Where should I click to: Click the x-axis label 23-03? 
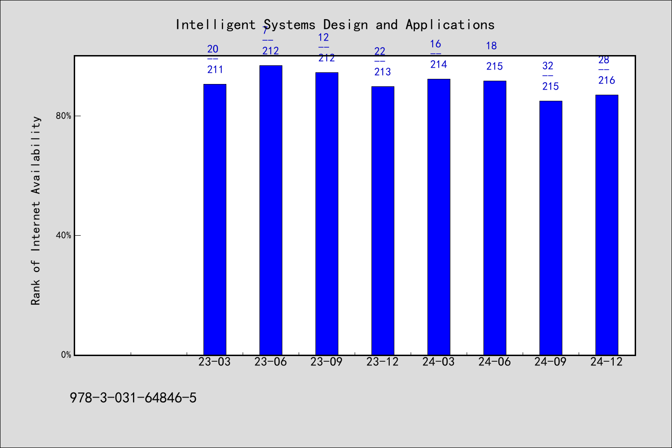pos(215,362)
